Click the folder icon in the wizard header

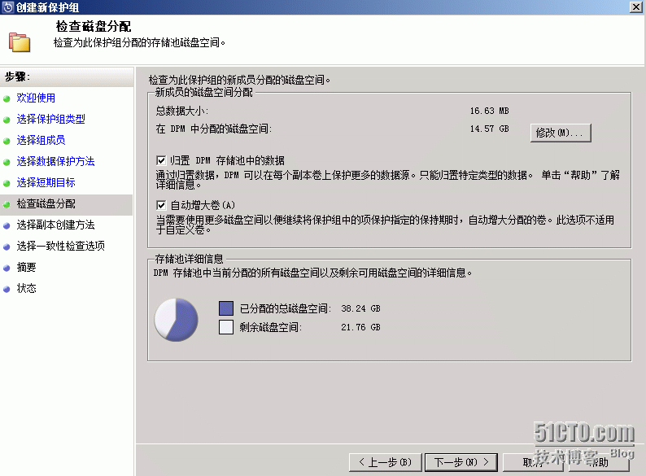tap(20, 42)
